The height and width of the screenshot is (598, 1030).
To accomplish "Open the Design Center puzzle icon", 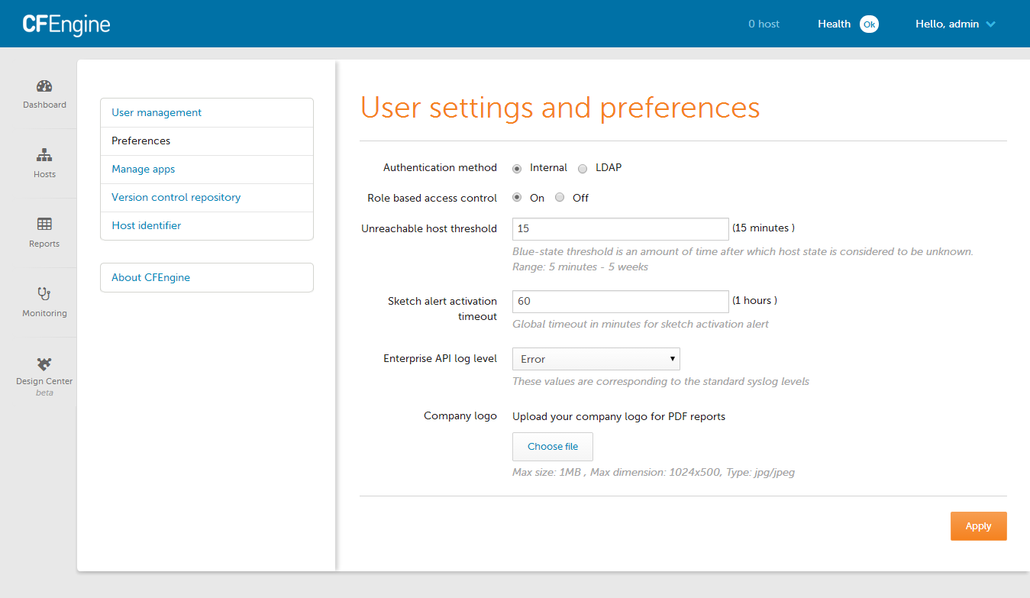I will pyautogui.click(x=44, y=364).
